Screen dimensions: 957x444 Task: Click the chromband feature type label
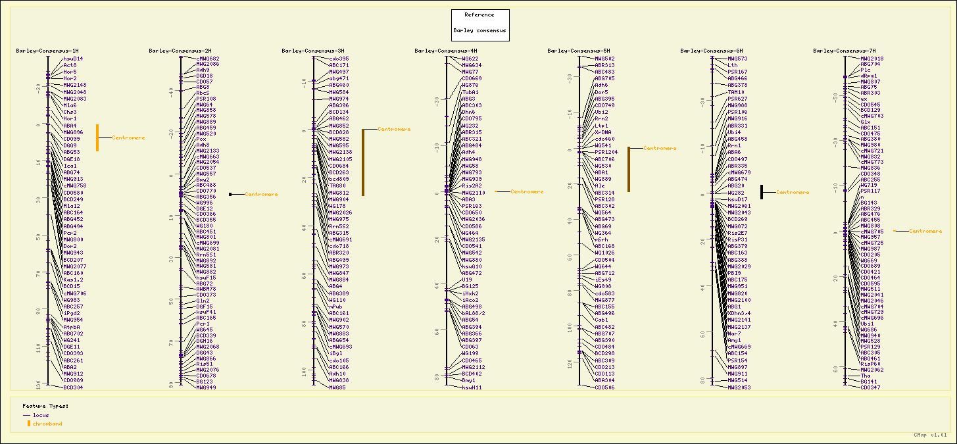[47, 424]
